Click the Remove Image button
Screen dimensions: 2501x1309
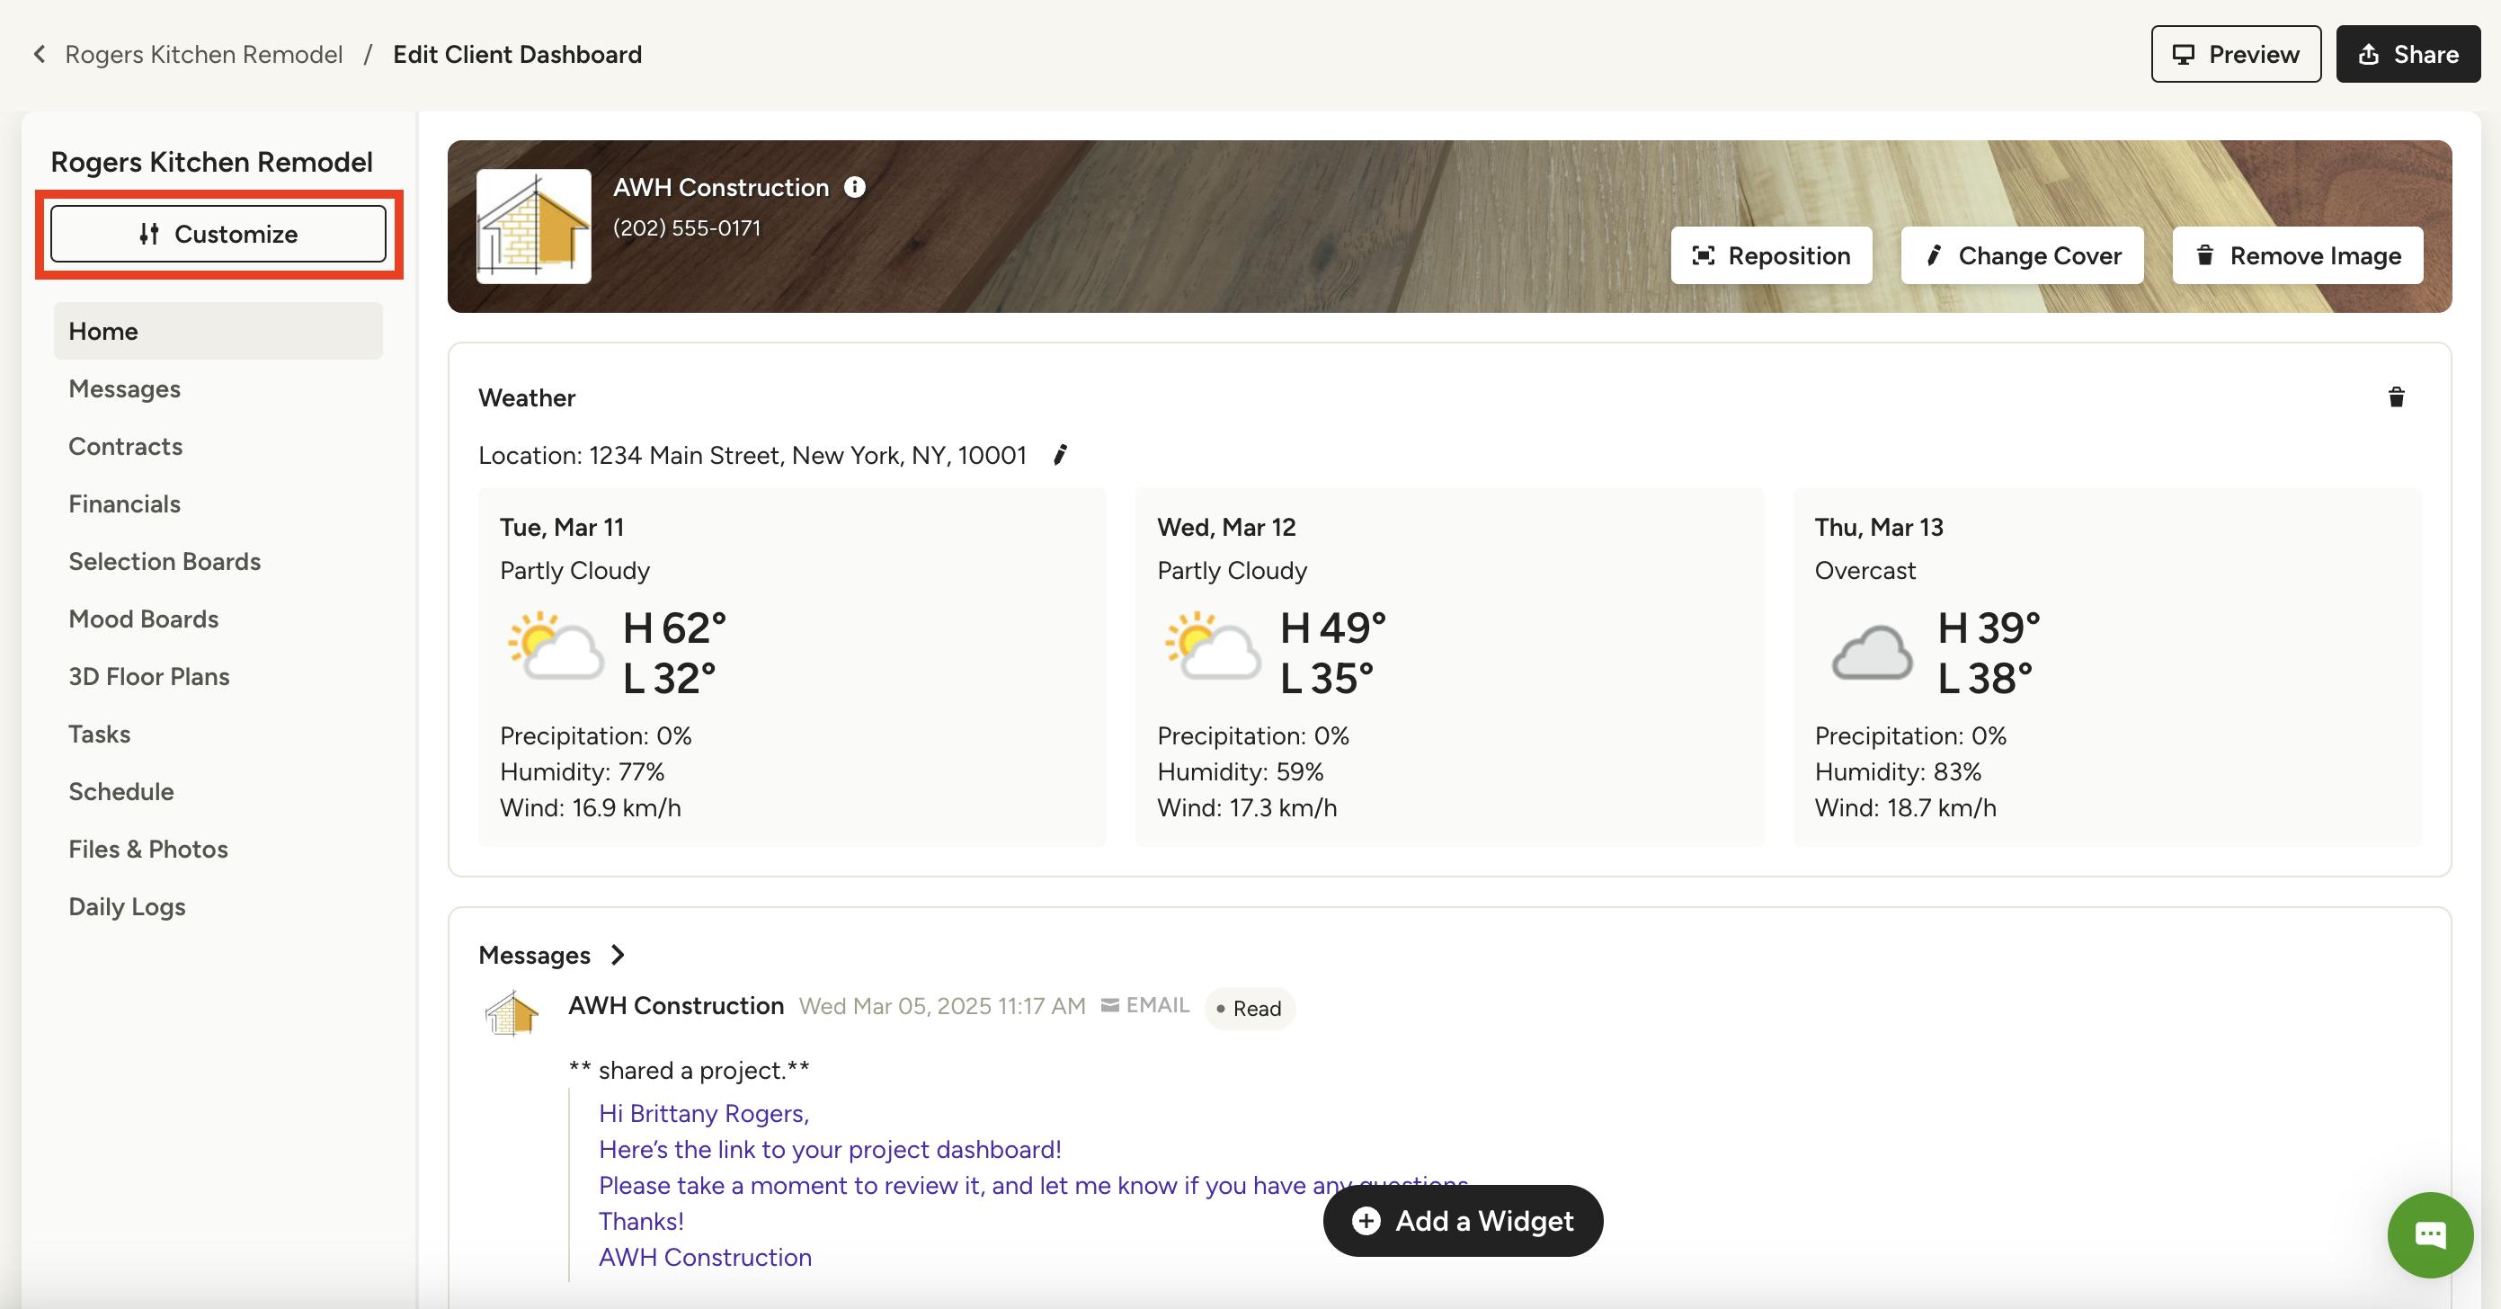click(2298, 255)
